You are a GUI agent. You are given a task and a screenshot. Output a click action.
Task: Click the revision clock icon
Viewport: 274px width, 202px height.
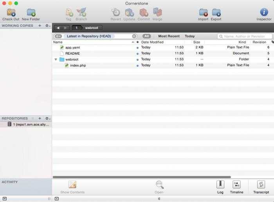(x=134, y=36)
